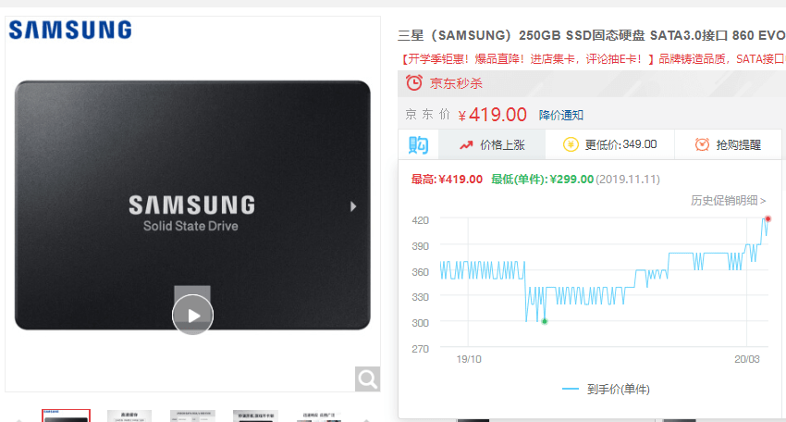Viewport: 786px width, 422px height.
Task: Click the blue 购 shopping icon tab
Action: (x=418, y=145)
